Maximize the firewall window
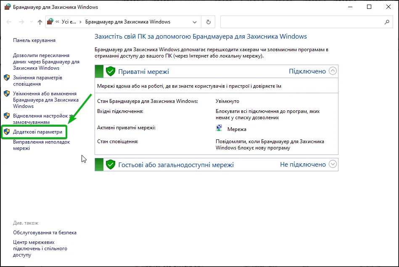Image resolution: width=399 pixels, height=267 pixels. pyautogui.click(x=369, y=7)
